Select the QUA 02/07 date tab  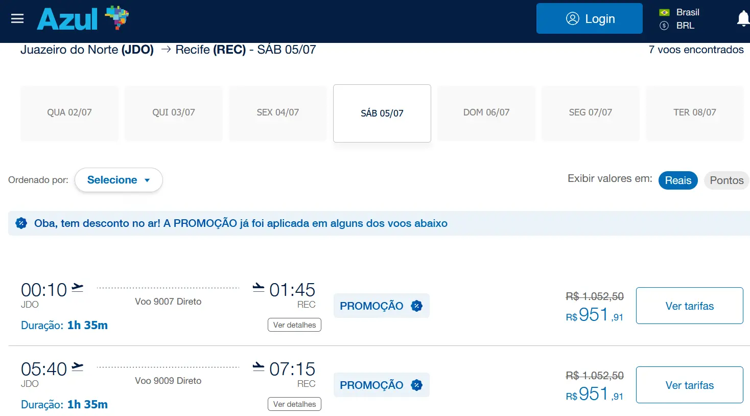pos(69,113)
